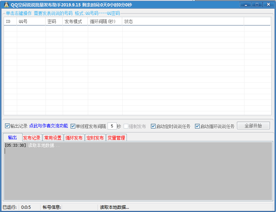Screen dimensions: 276x212
Task: Click the 0:0:5 runtime value
Action: coord(26,207)
